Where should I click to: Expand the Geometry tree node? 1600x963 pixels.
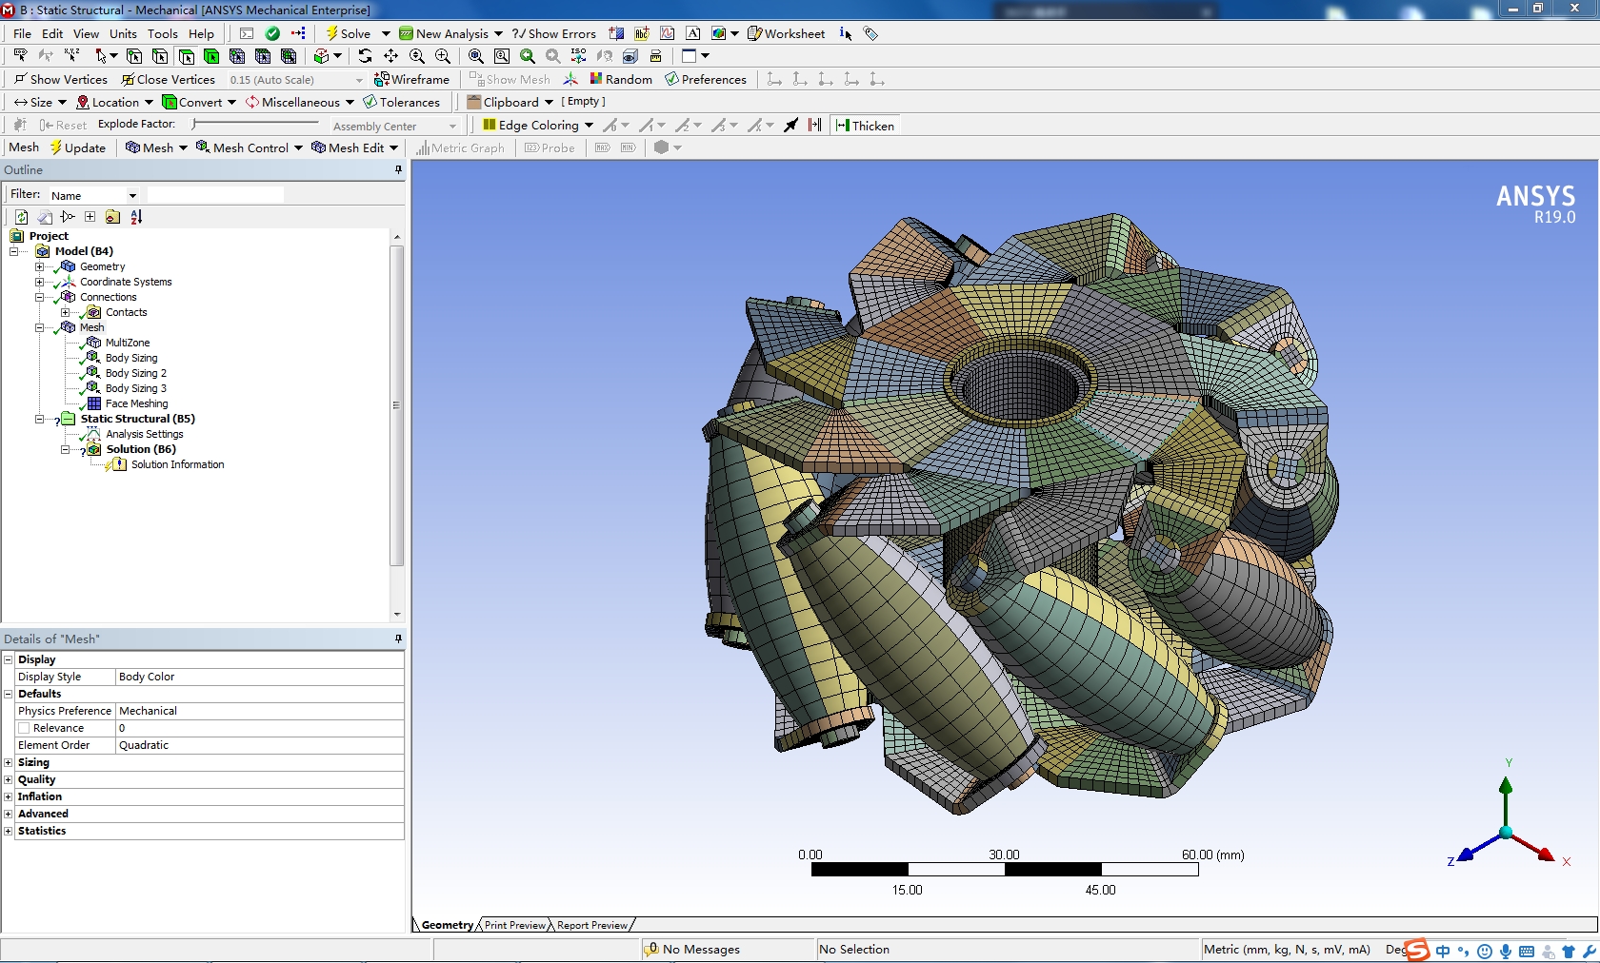pos(39,266)
